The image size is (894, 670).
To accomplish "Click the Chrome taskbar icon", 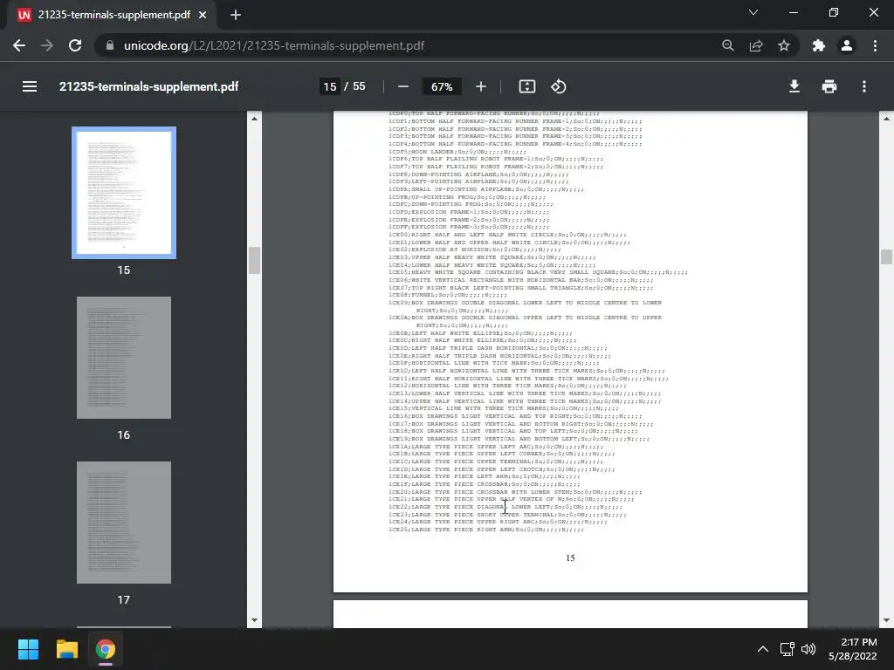I will click(x=106, y=649).
